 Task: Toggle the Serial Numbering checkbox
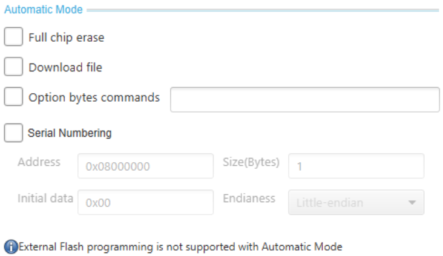[13, 133]
